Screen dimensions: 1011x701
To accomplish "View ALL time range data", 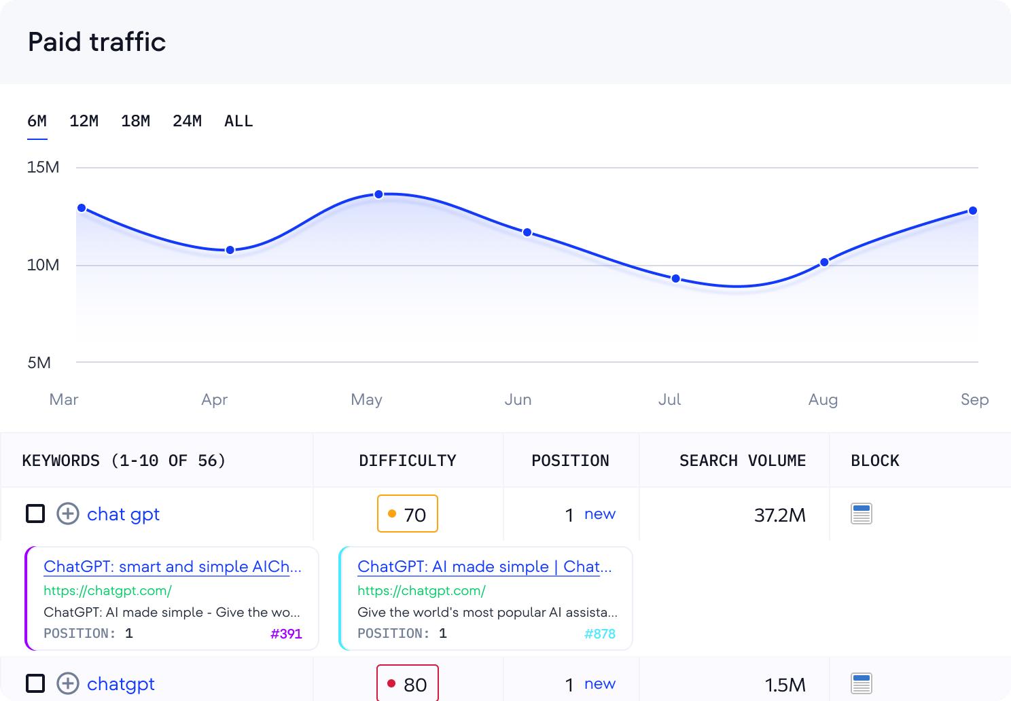I will click(238, 122).
